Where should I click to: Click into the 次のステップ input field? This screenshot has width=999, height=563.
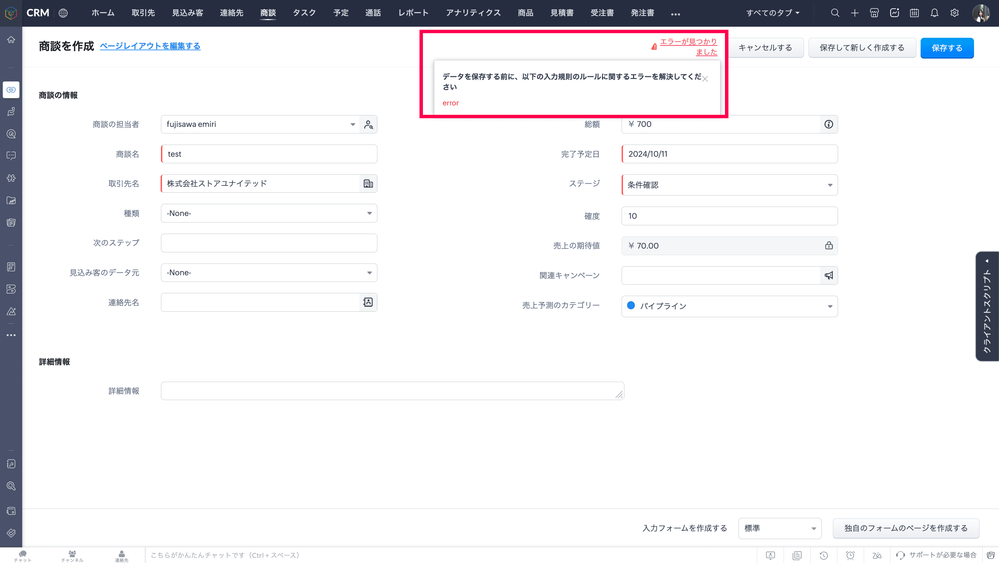269,243
